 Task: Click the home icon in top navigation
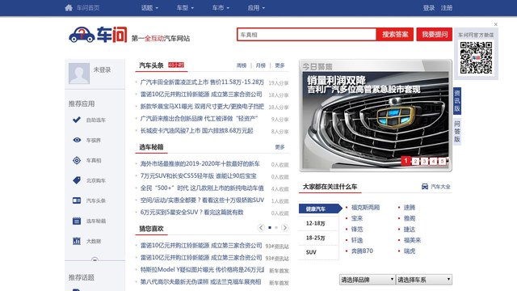pyautogui.click(x=69, y=7)
